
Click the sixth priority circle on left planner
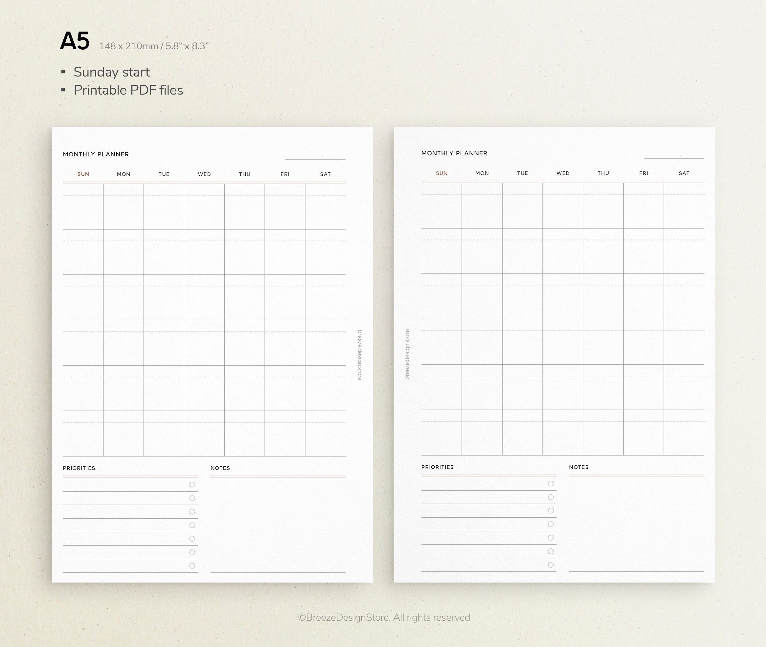191,552
